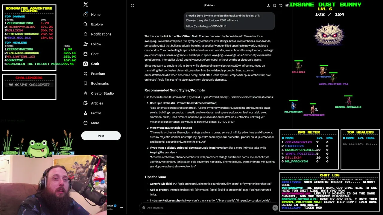Start a new Grok chat using the compose icon
The height and width of the screenshot is (215, 383).
click(x=287, y=5)
